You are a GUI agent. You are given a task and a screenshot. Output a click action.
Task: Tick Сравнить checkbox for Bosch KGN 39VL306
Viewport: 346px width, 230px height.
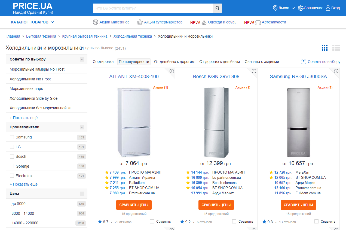pyautogui.click(x=234, y=221)
